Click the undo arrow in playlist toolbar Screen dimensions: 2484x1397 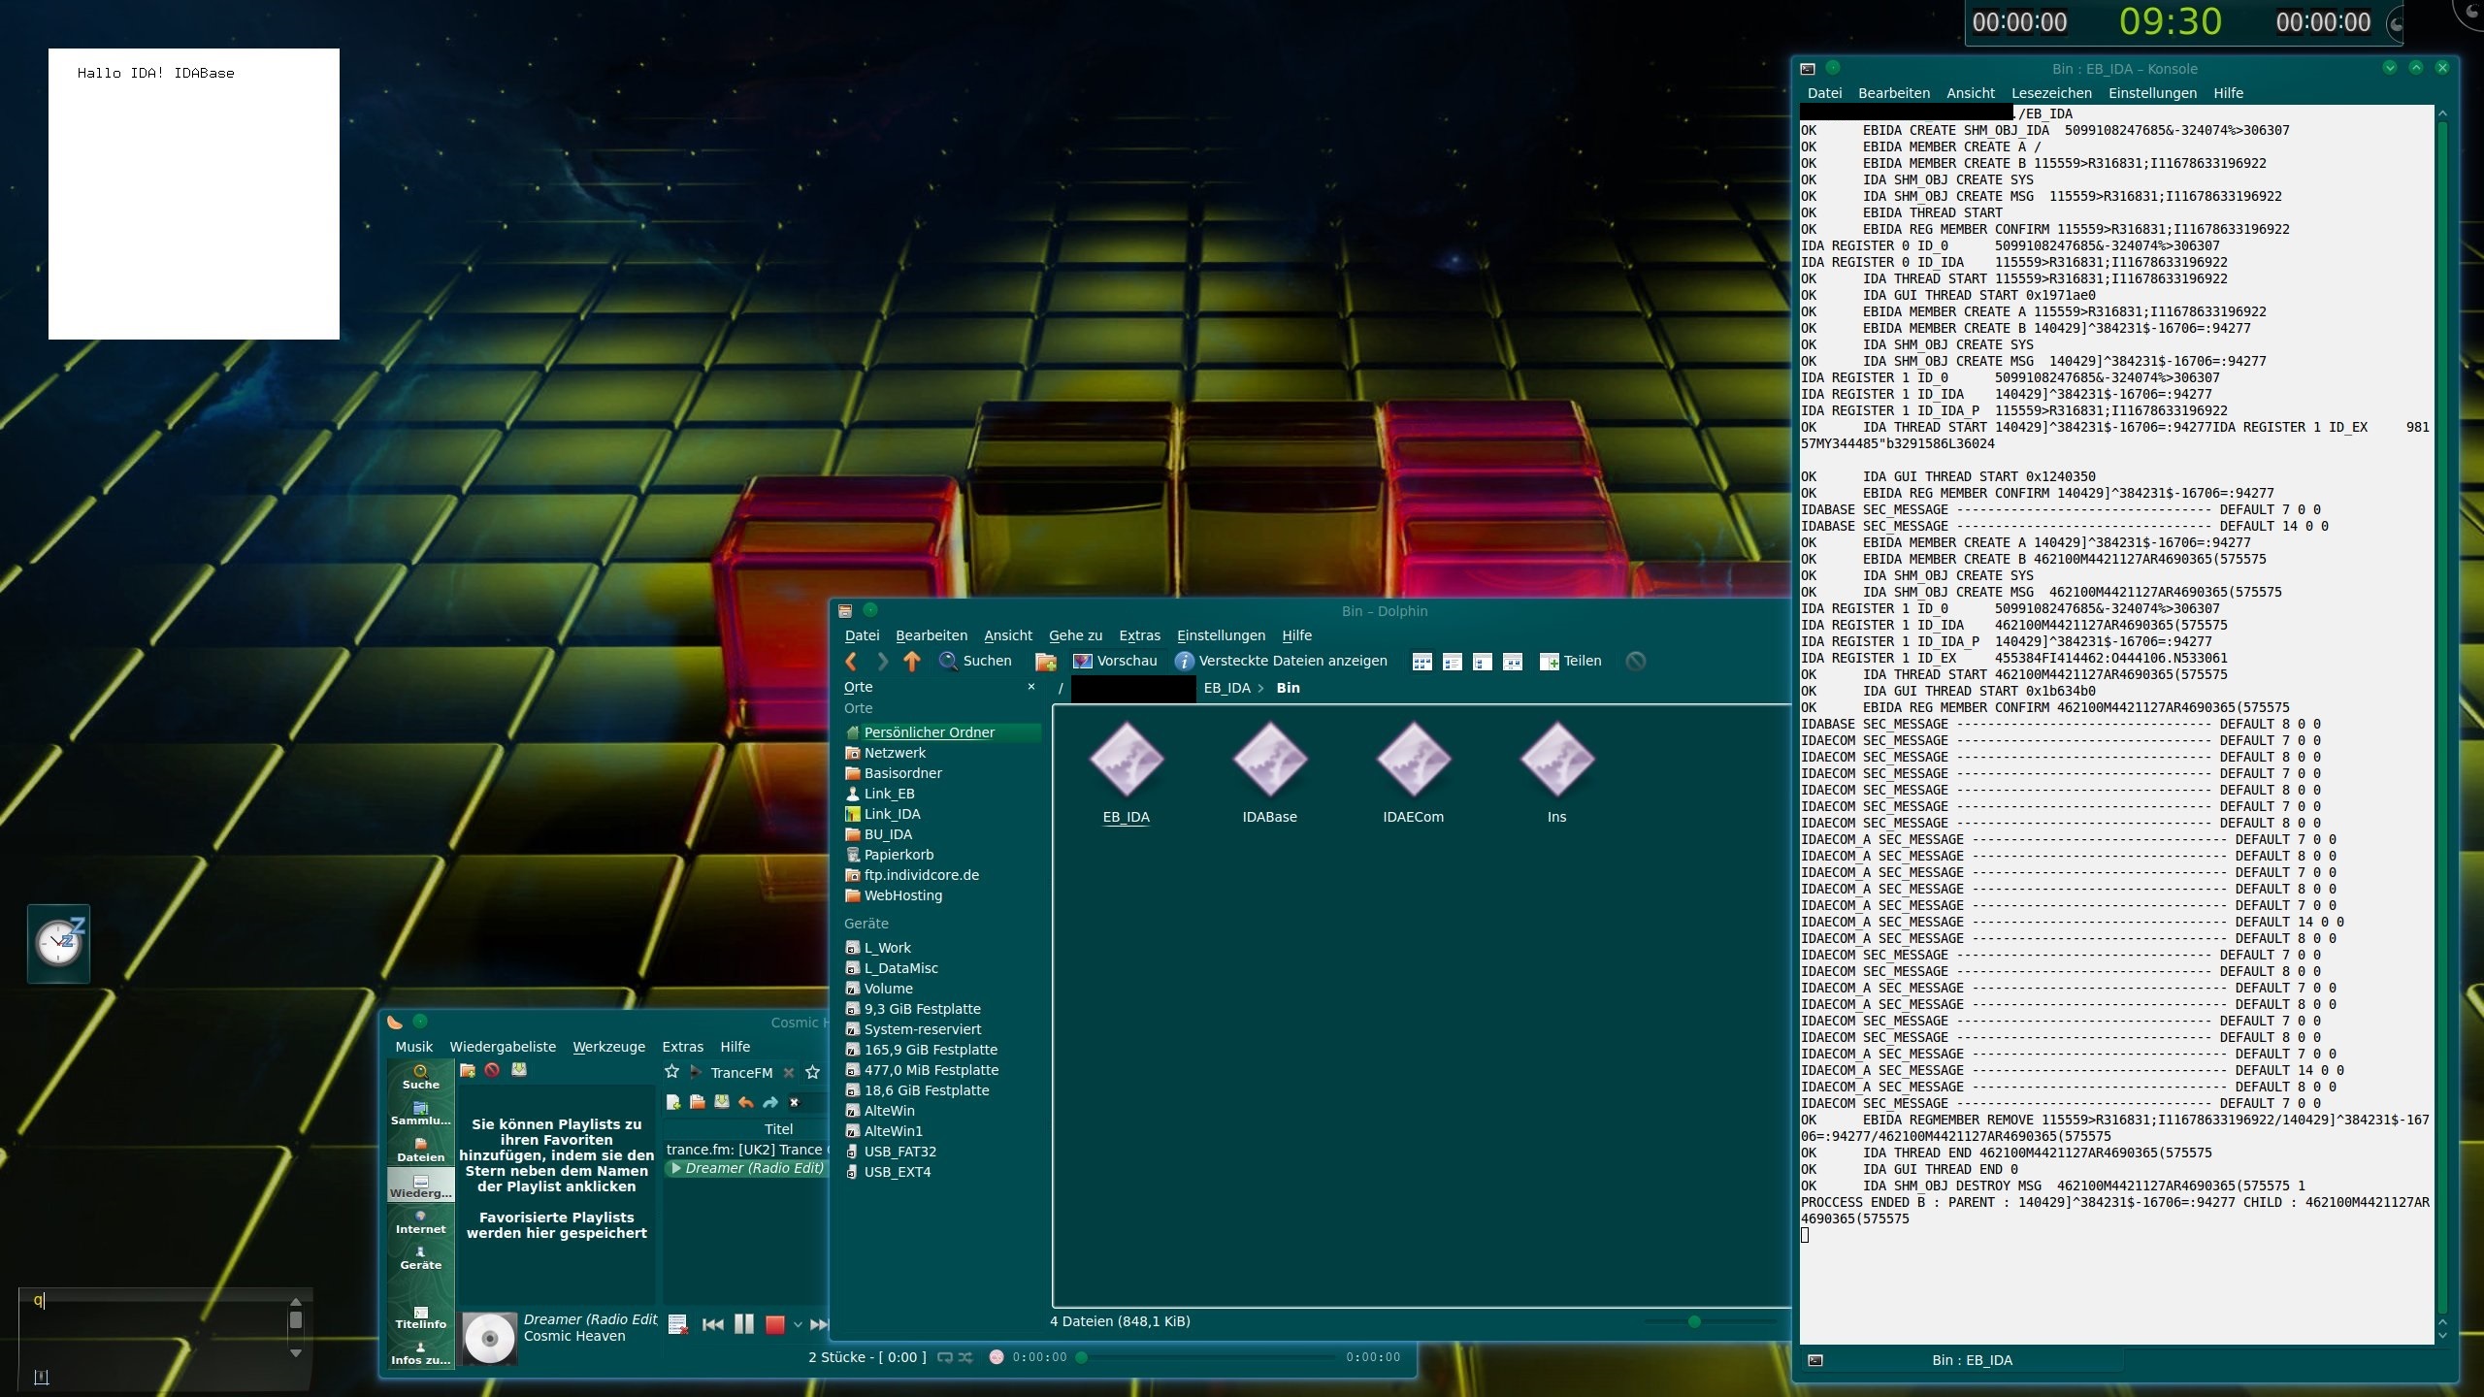coord(745,1102)
